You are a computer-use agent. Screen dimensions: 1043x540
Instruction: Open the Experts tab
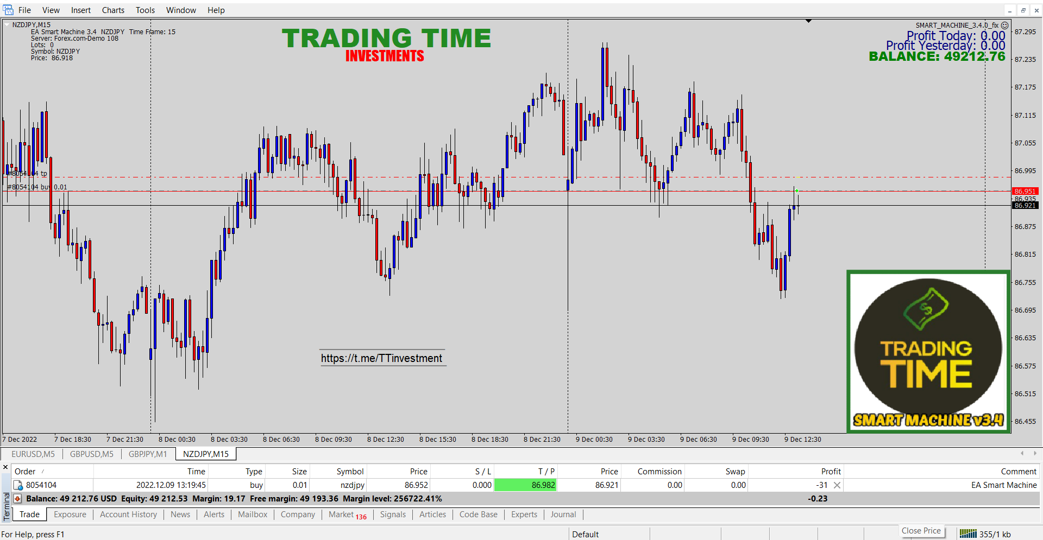524,514
